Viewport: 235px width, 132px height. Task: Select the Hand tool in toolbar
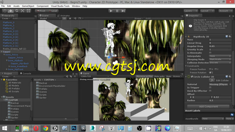pos(5,11)
